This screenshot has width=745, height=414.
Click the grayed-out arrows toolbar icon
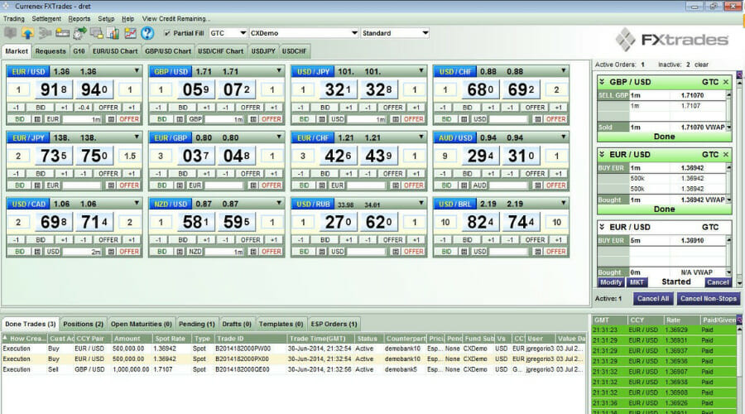(46, 33)
